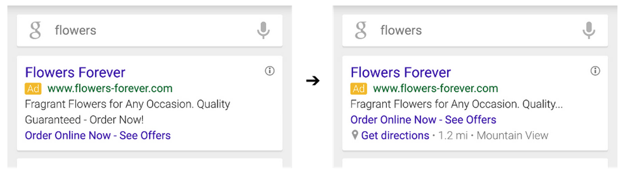Open the info icon on the ad with directions

click(x=595, y=71)
